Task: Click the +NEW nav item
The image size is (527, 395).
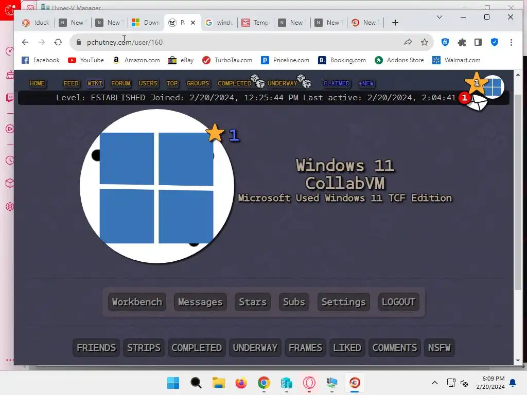Action: (366, 83)
